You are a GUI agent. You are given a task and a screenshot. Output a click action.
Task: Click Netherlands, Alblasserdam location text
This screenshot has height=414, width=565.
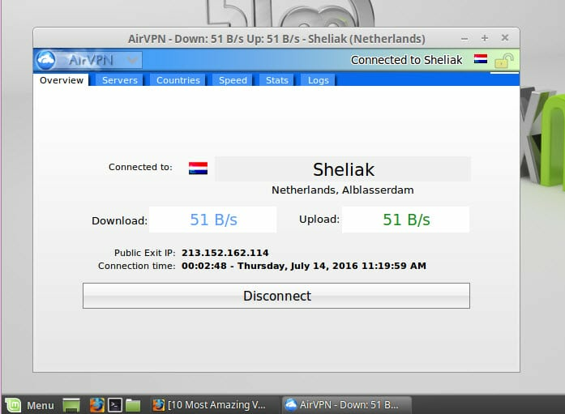[x=343, y=190]
